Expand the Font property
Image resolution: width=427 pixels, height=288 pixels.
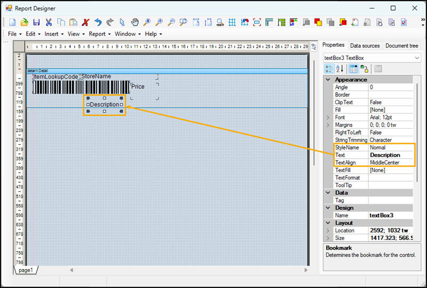[x=328, y=118]
